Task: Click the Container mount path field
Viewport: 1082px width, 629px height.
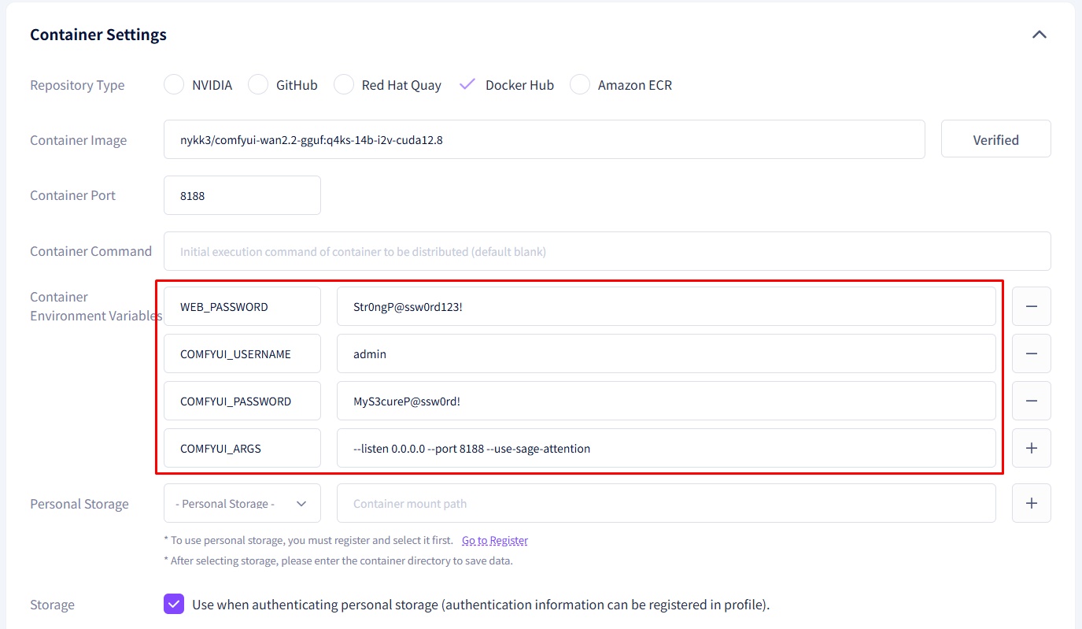Action: tap(666, 503)
